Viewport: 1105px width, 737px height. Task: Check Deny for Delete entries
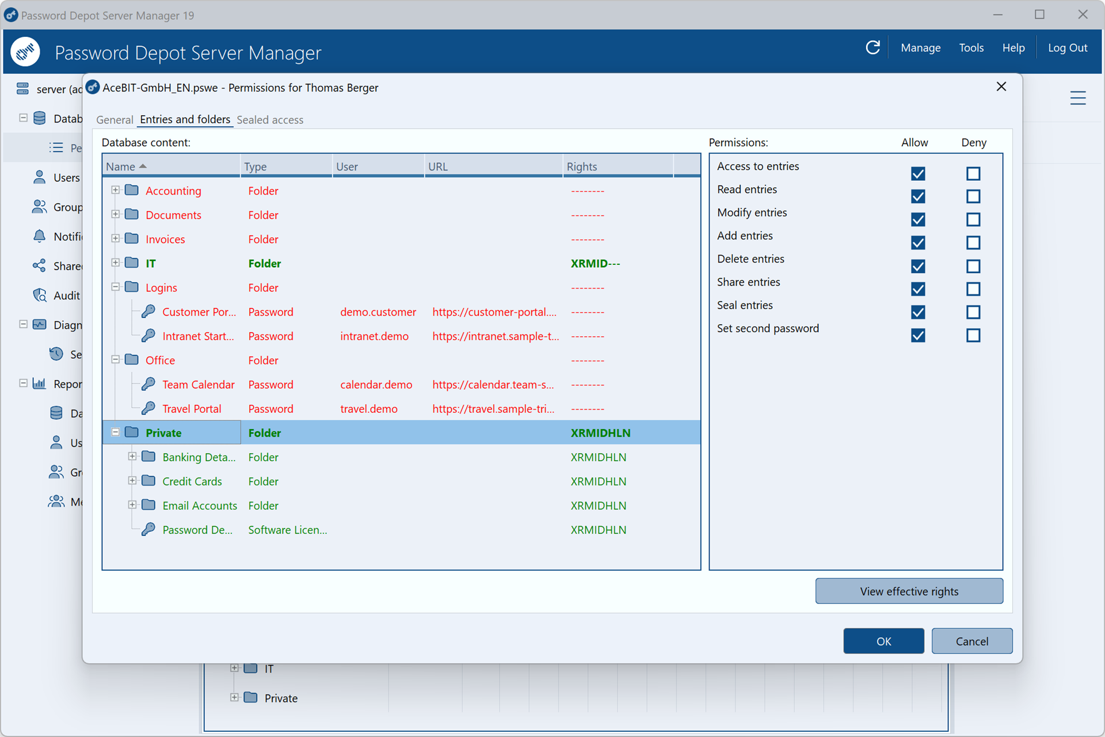[973, 266]
